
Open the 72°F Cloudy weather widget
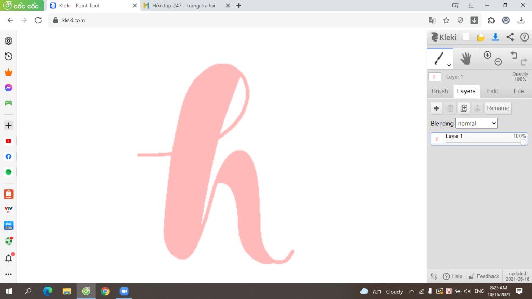(381, 291)
